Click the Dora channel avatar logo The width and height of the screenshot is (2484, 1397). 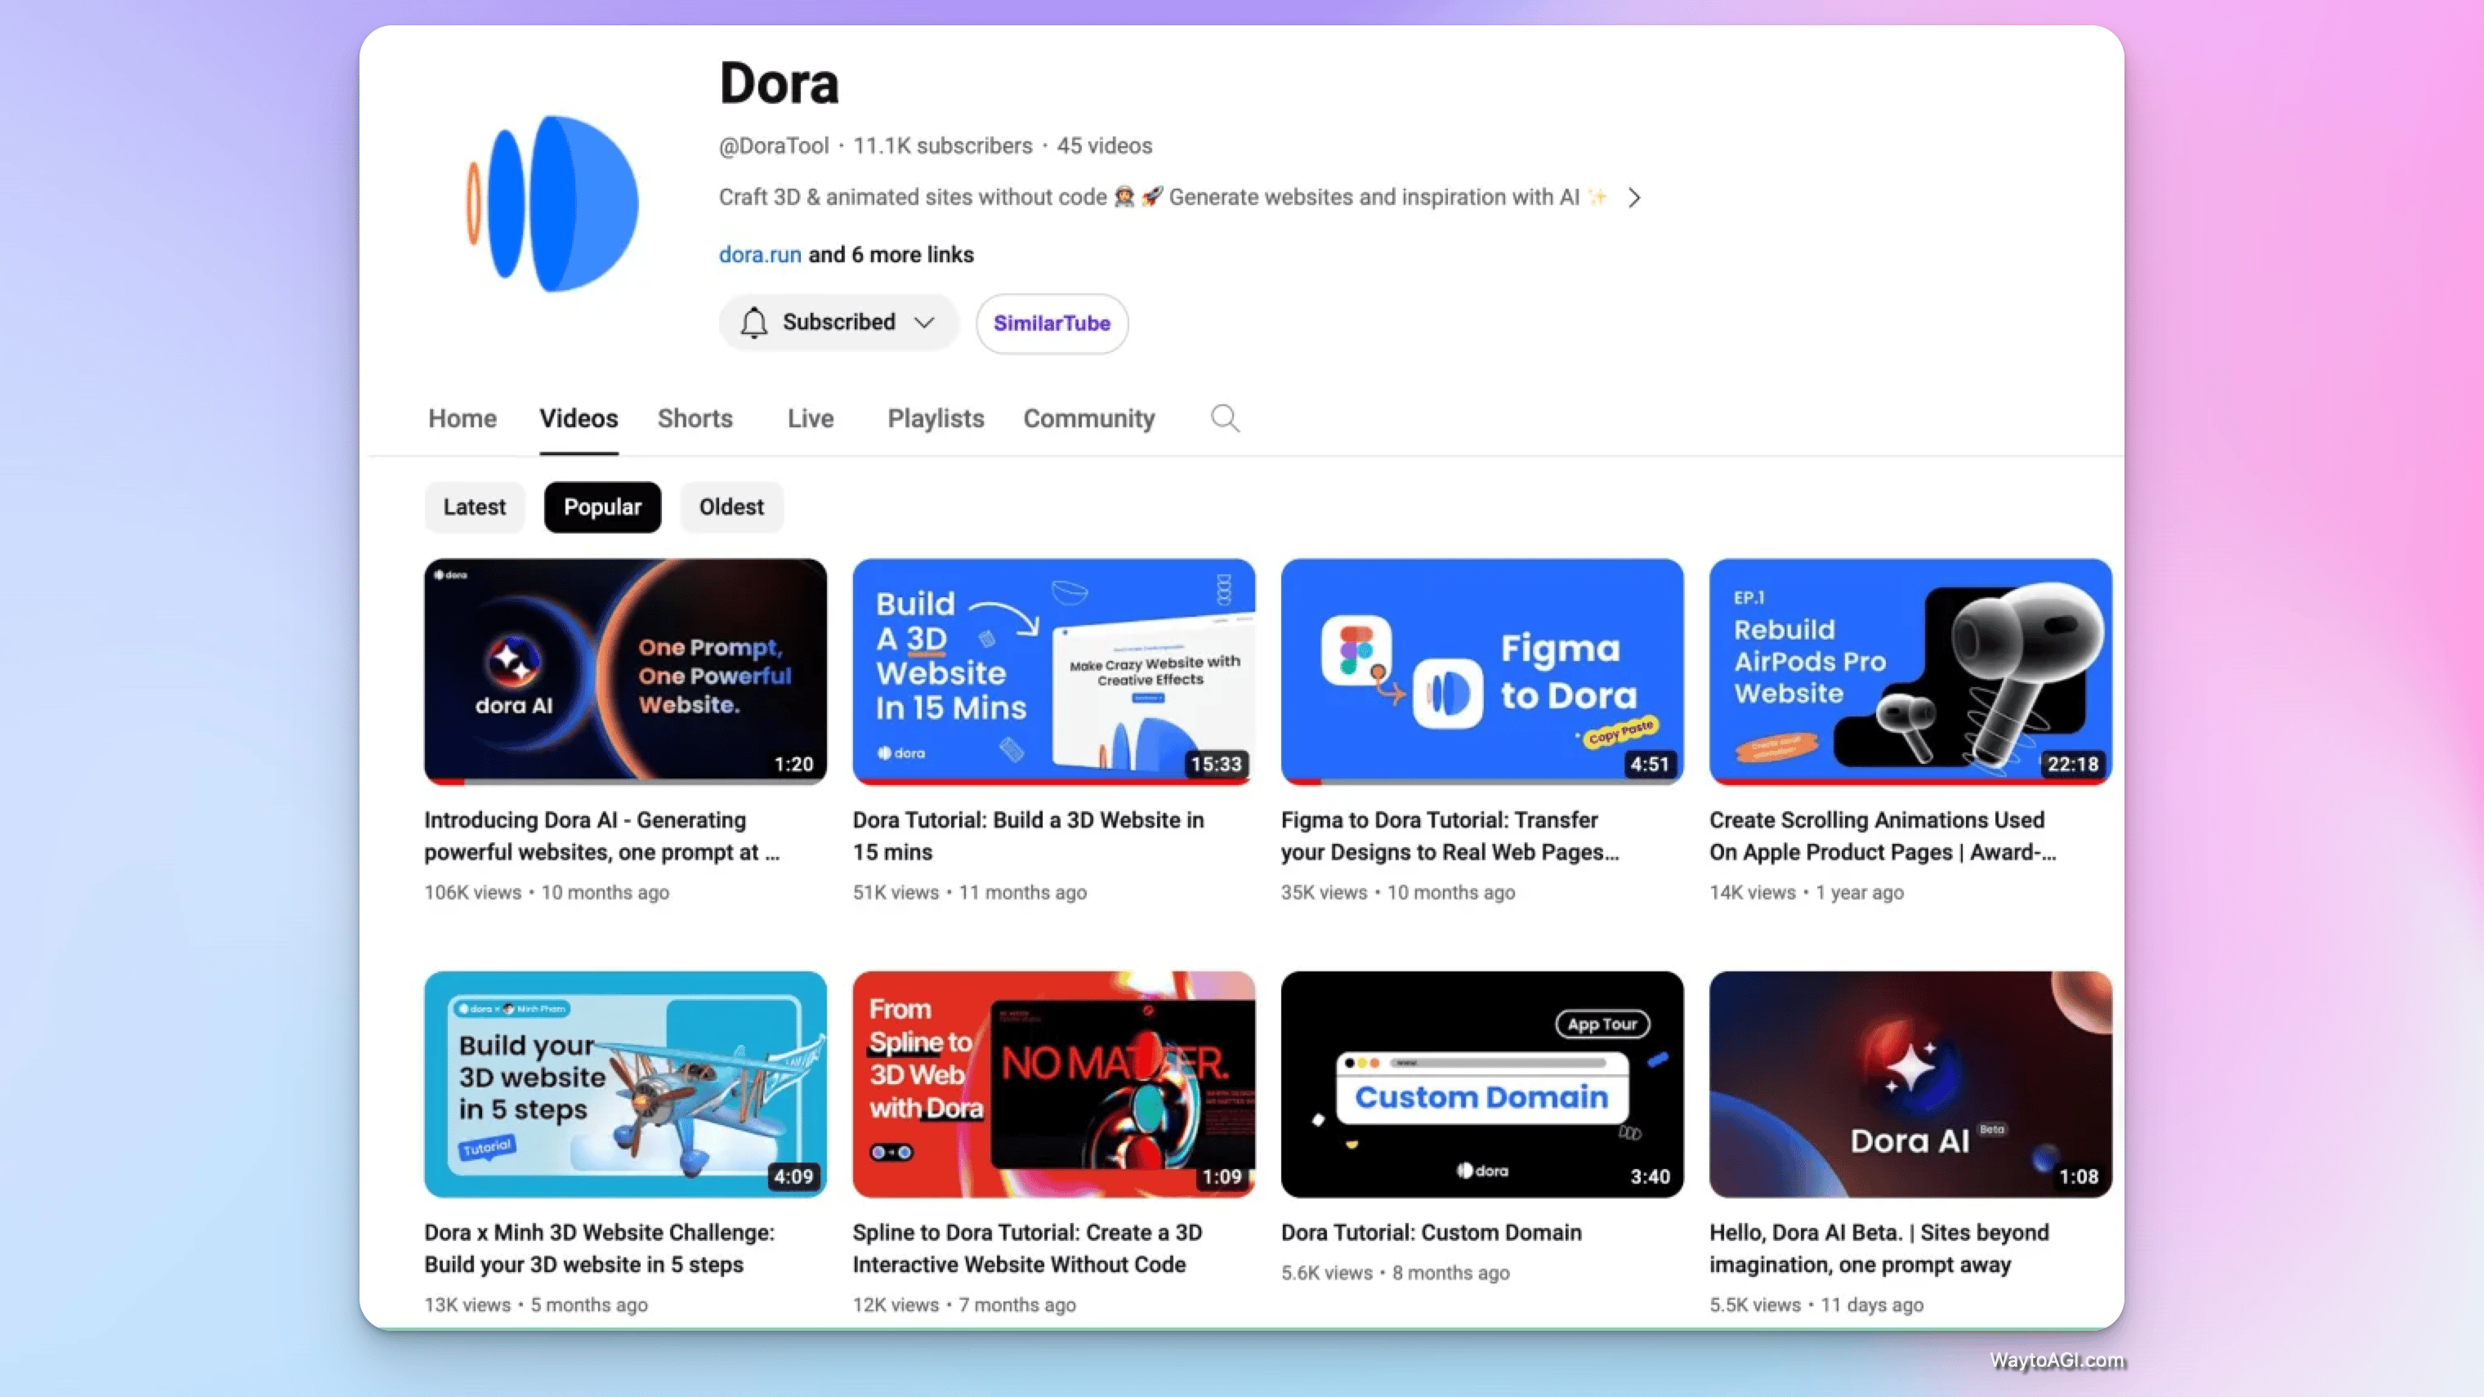[x=553, y=203]
